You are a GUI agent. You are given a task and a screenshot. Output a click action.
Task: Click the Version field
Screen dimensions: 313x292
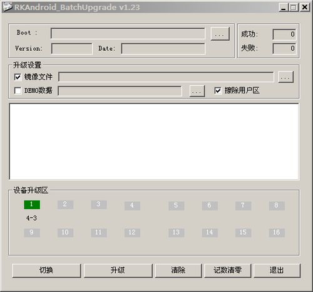coord(71,49)
